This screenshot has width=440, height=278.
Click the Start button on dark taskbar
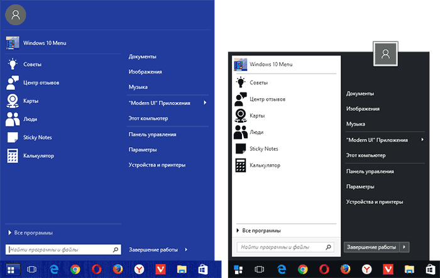(x=238, y=270)
